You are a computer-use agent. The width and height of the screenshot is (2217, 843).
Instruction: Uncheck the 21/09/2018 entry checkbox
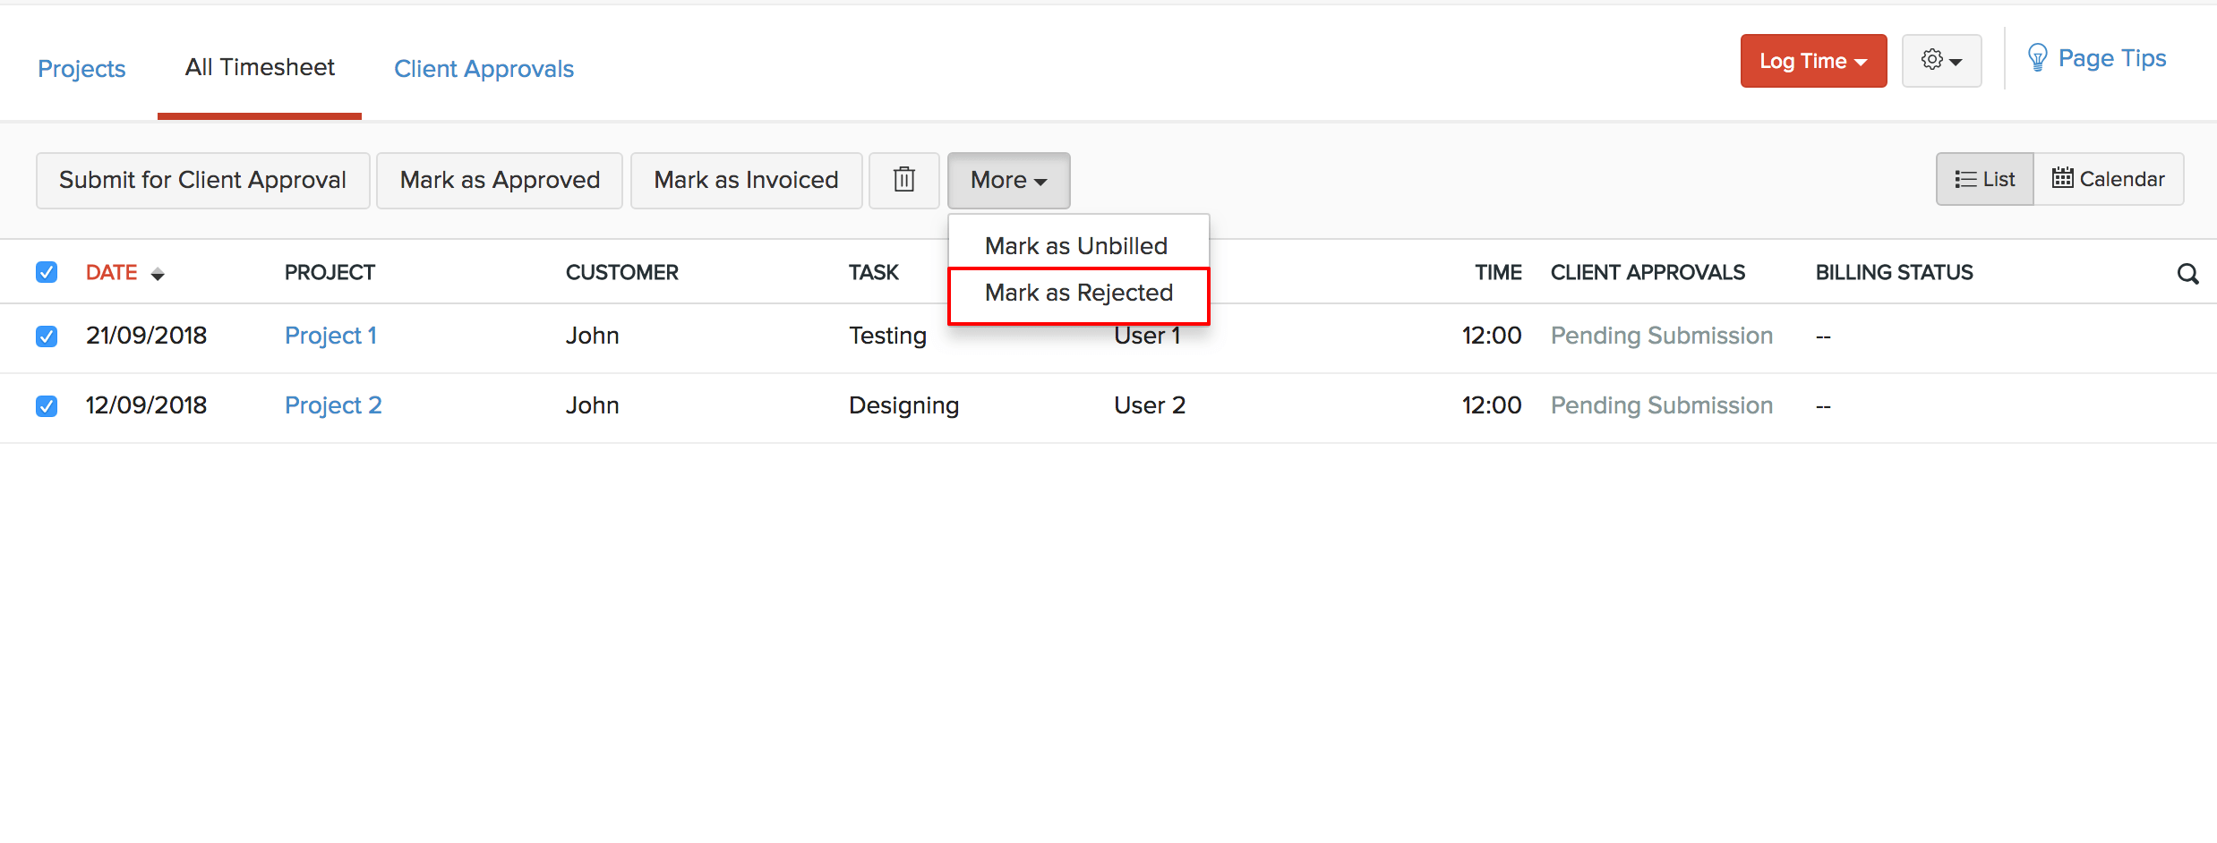pyautogui.click(x=47, y=336)
